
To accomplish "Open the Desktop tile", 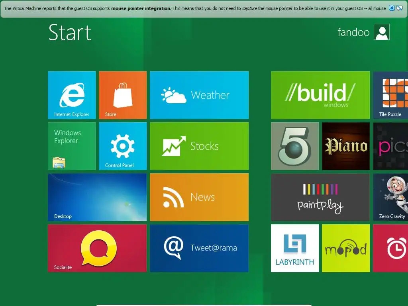I will tap(97, 197).
